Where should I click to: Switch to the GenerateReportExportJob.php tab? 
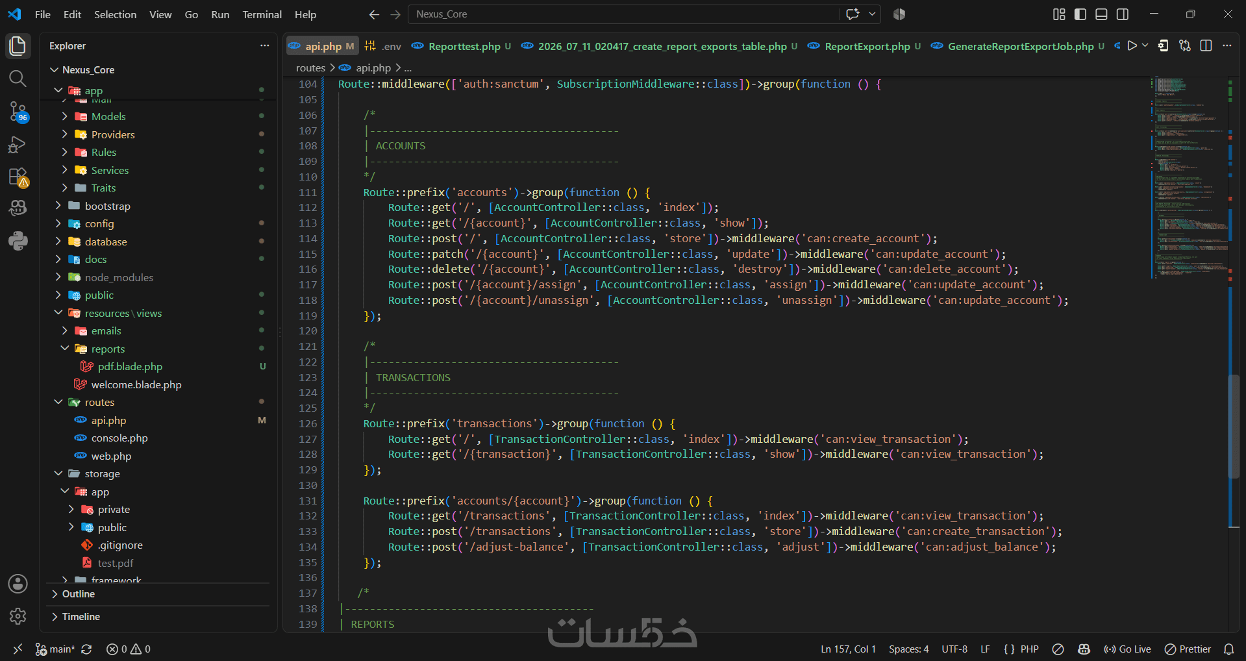pyautogui.click(x=1017, y=46)
